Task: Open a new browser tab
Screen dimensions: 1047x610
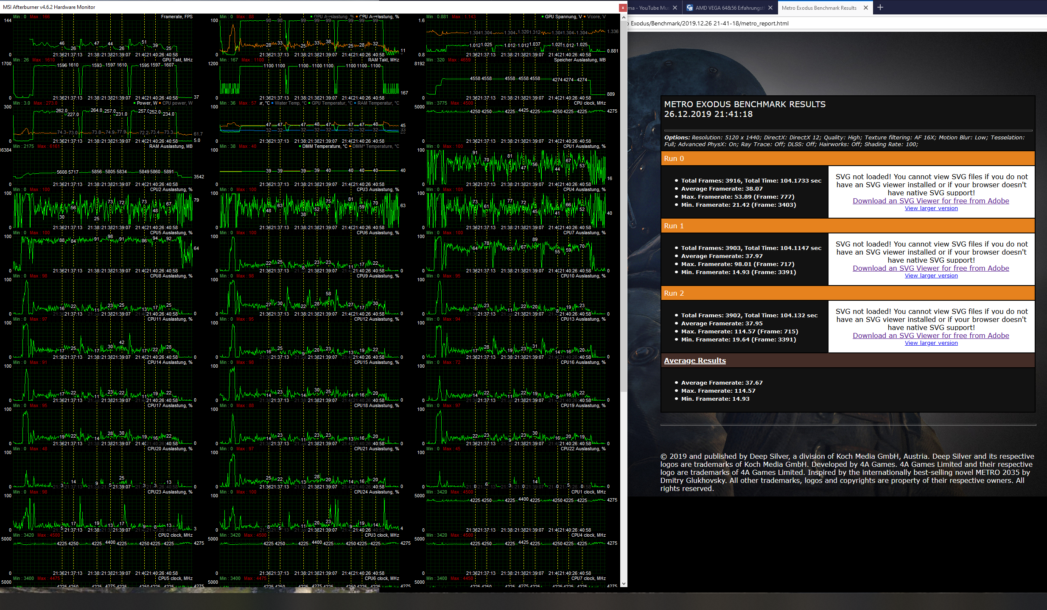Action: pyautogui.click(x=880, y=7)
